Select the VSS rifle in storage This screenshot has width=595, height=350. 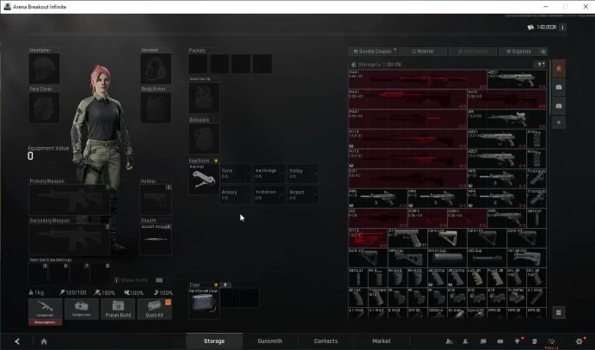[x=378, y=218]
